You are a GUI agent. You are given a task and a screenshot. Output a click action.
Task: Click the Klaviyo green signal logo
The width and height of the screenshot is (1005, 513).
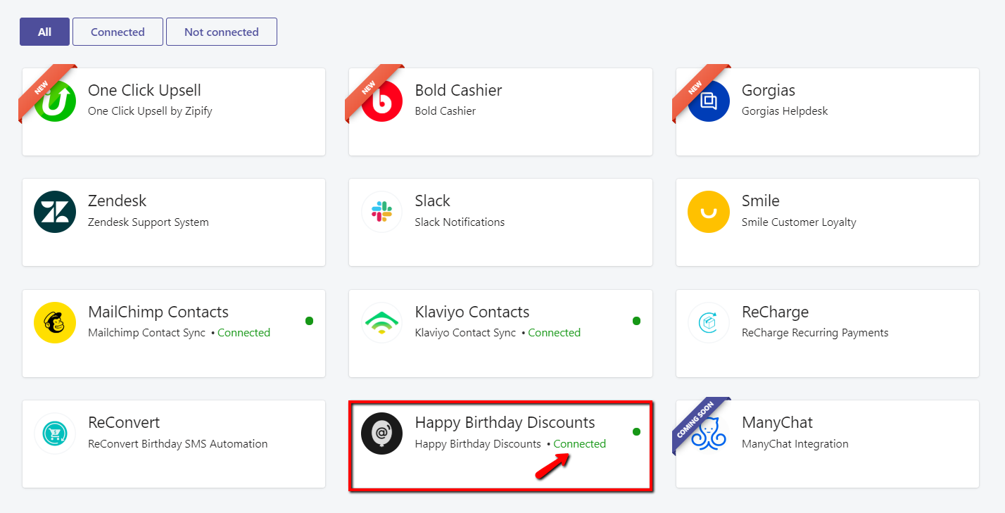[x=382, y=322]
